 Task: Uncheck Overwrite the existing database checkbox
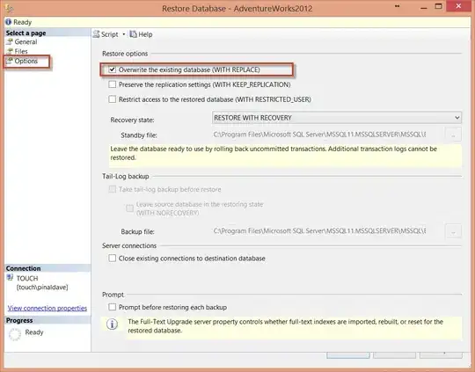coord(112,69)
